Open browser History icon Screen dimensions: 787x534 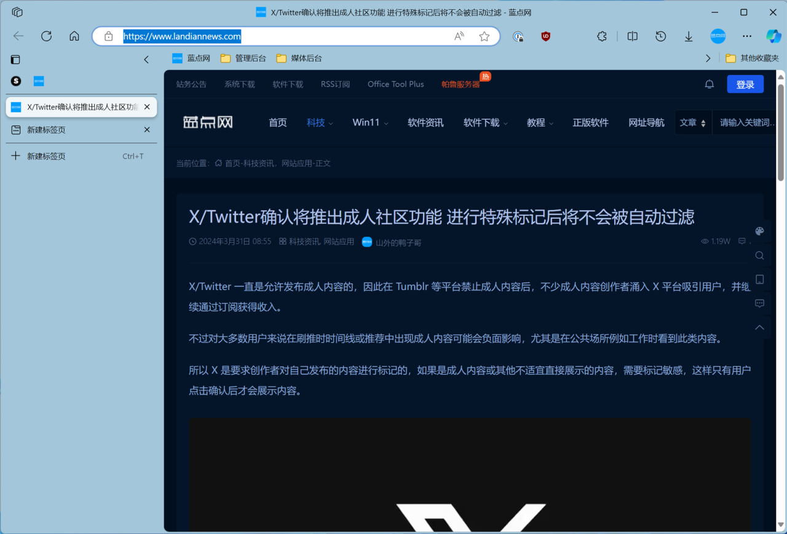[660, 36]
